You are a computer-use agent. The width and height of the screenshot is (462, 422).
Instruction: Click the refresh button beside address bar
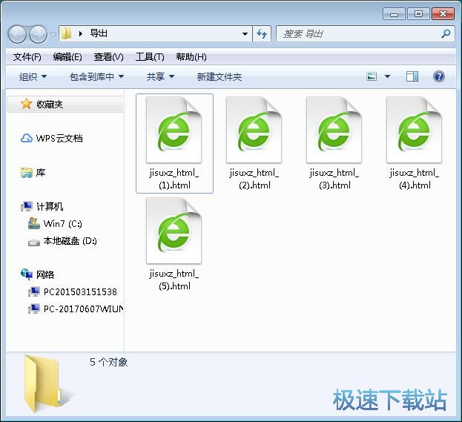tap(262, 34)
